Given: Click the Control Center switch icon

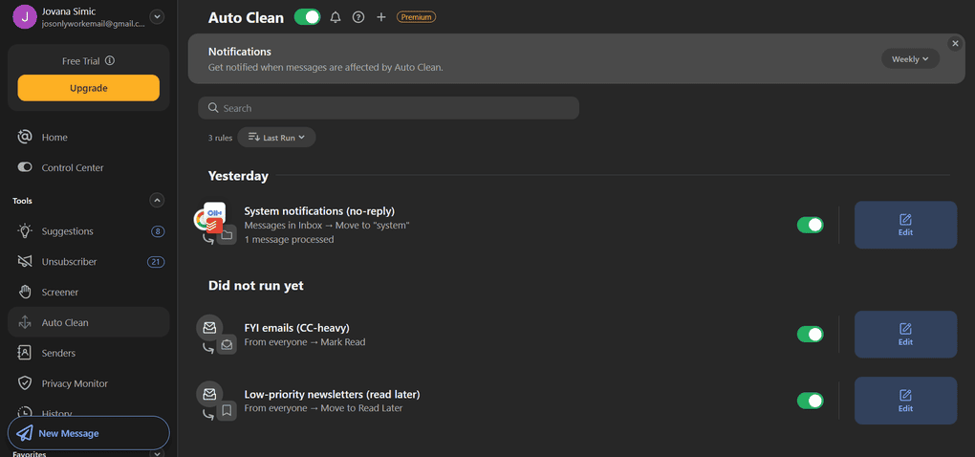Looking at the screenshot, I should pos(25,167).
